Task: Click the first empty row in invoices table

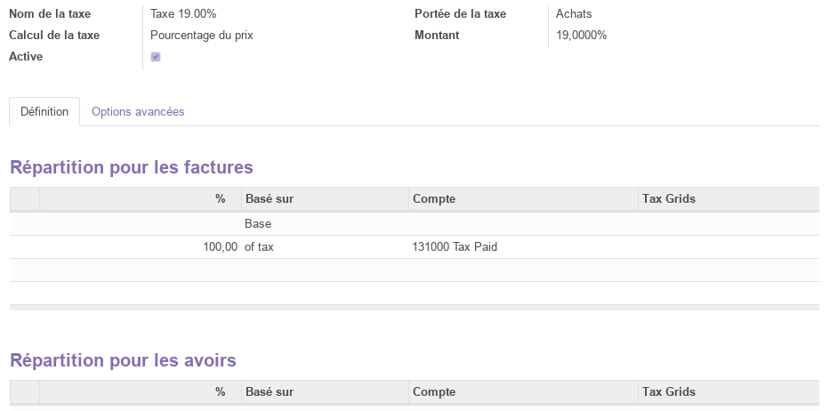Action: coord(415,270)
